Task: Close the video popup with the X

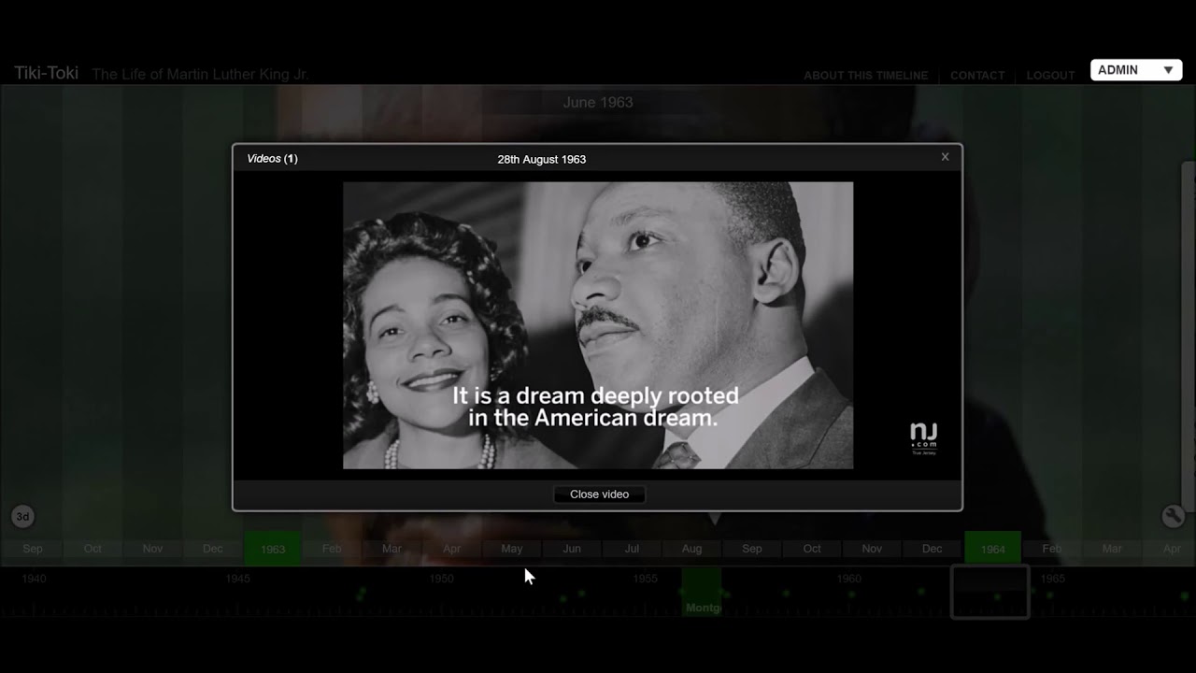Action: [945, 157]
